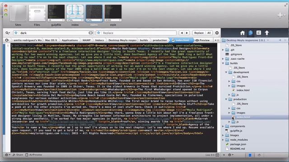The height and width of the screenshot is (162, 289).
Task: Toggle the blue local files icon at sidebar bottom
Action: pos(250,155)
